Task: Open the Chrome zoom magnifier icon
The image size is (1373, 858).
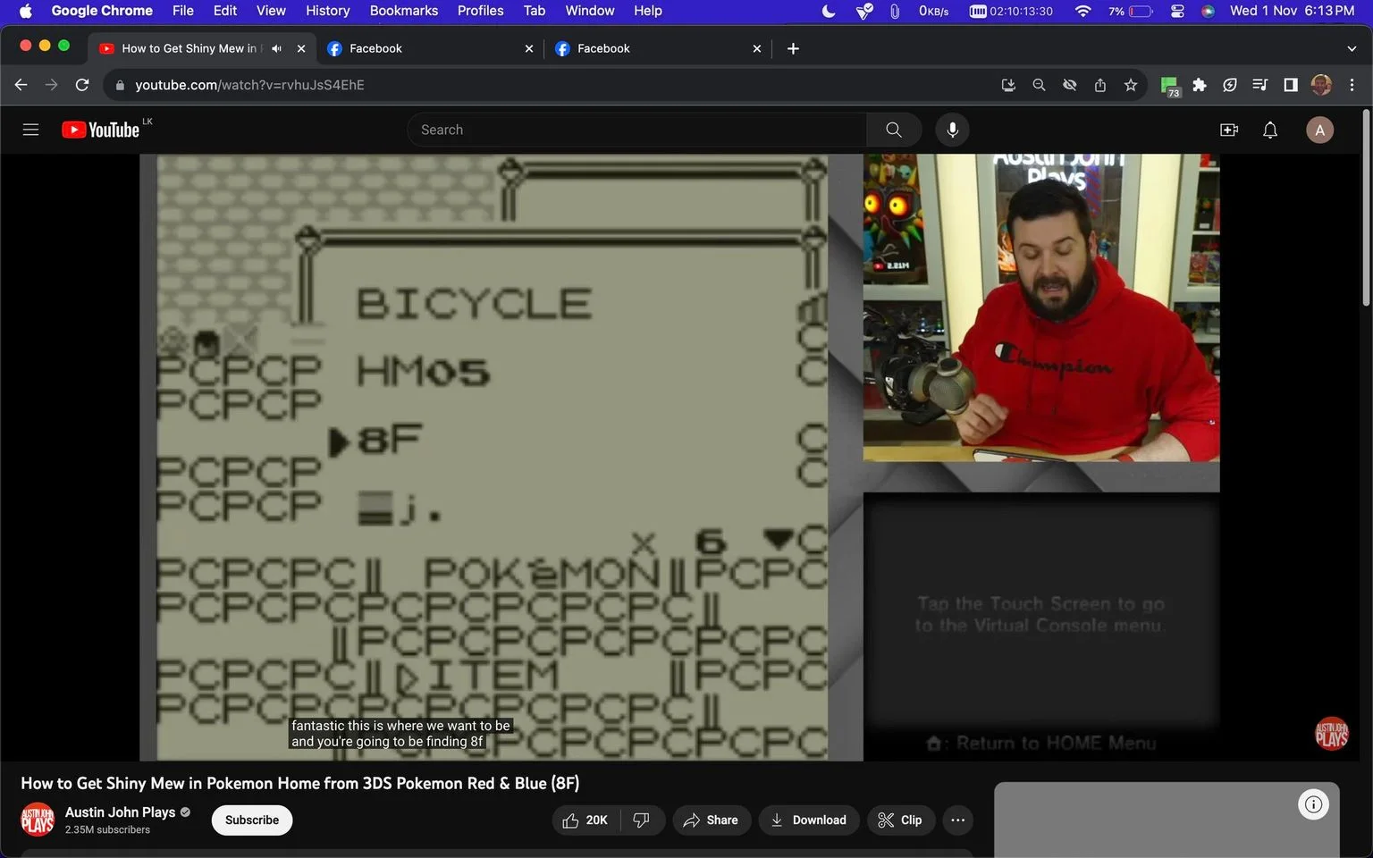Action: pyautogui.click(x=1039, y=85)
